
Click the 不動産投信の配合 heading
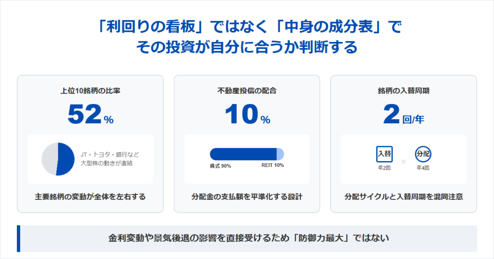click(x=247, y=90)
